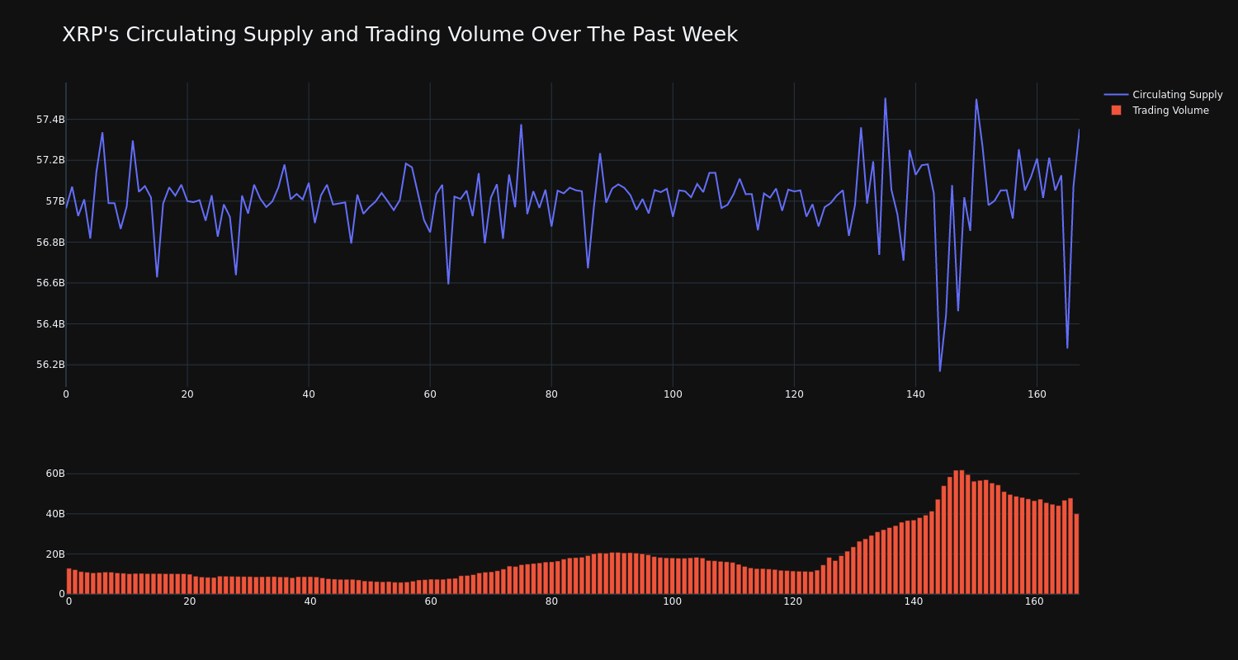Select the 56.2B label on supply axis

point(50,365)
